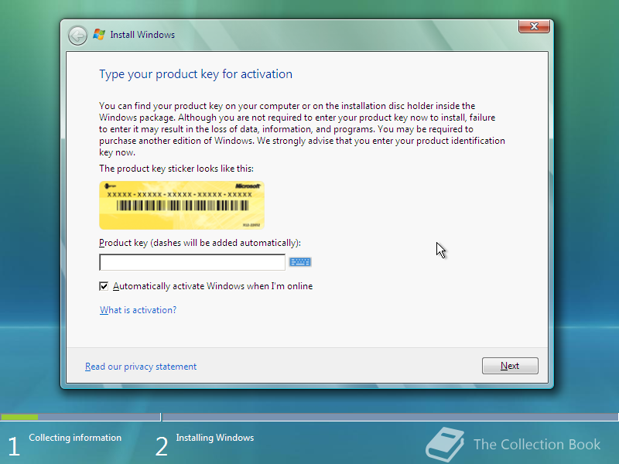Viewport: 619px width, 464px height.
Task: Close the Install Windows dialog
Action: pyautogui.click(x=534, y=26)
